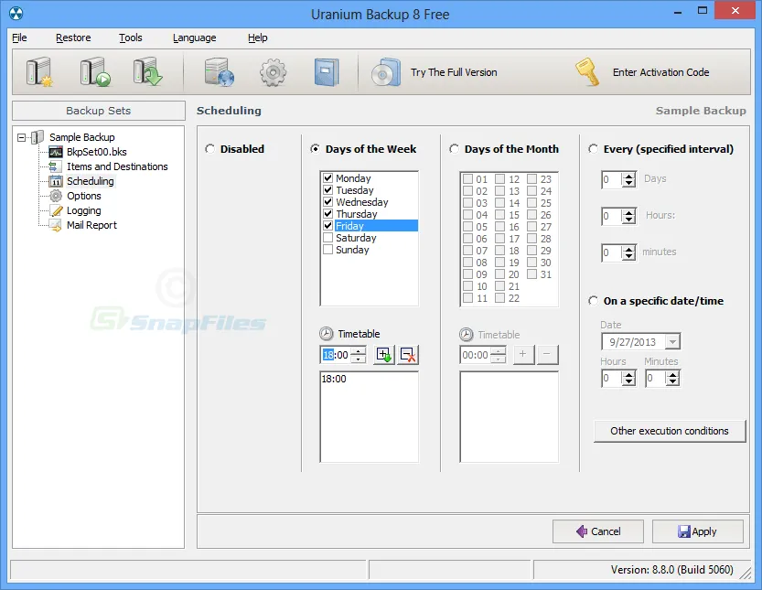Open the Tools menu
The height and width of the screenshot is (590, 762).
click(x=131, y=38)
